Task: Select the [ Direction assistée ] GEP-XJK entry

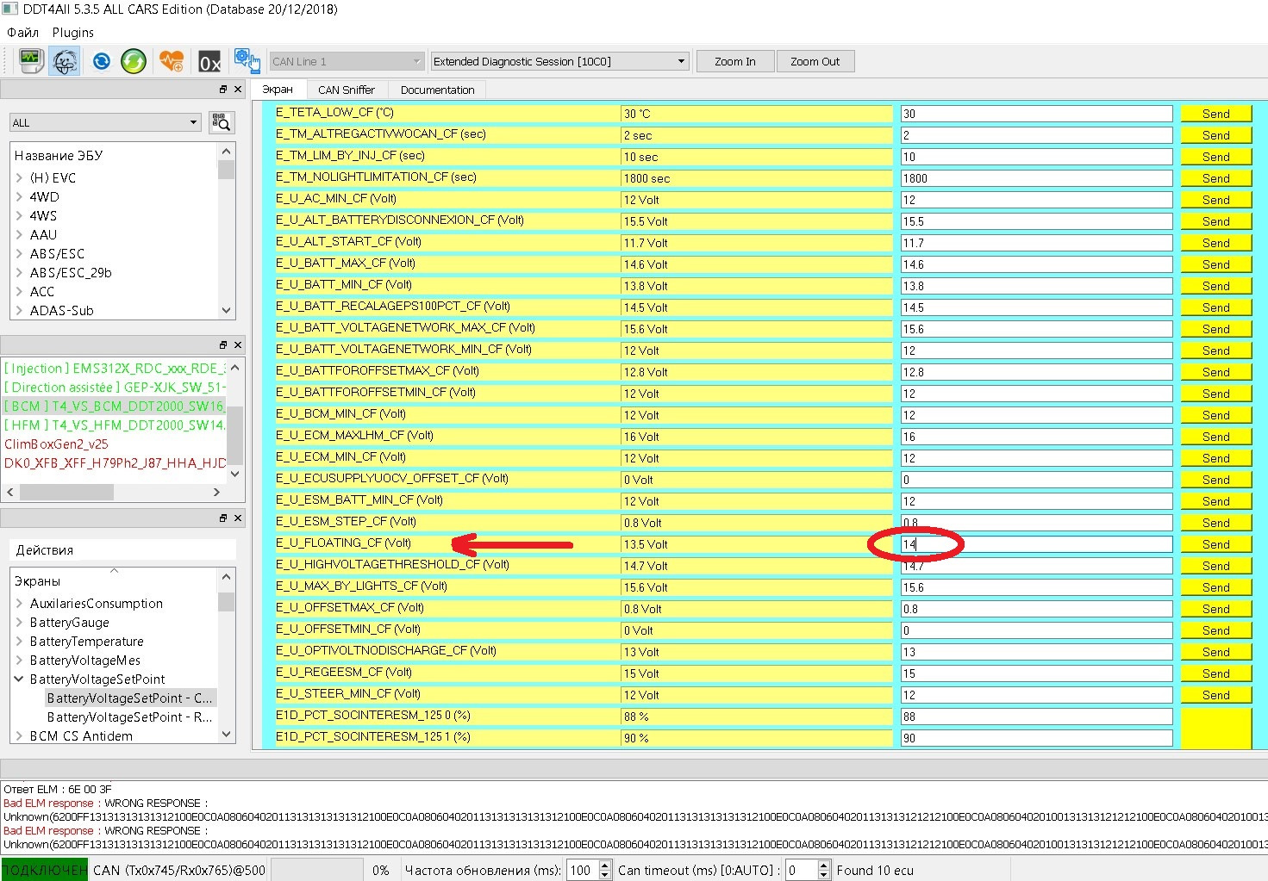Action: 115,388
